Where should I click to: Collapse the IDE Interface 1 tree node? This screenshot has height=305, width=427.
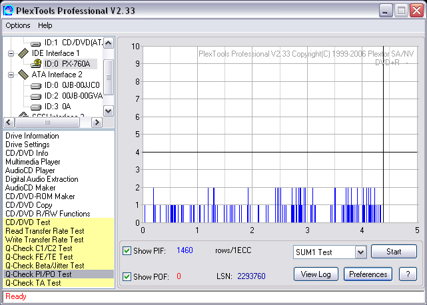point(11,53)
